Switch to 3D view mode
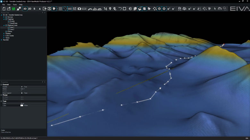 click(x=25, y=9)
